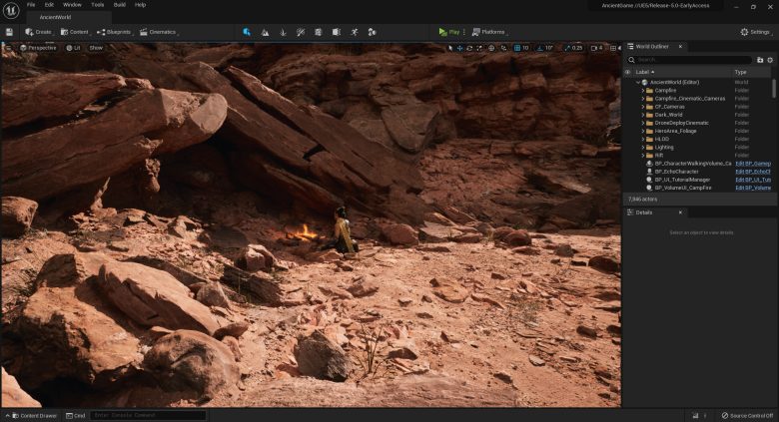Open the Settings dropdown at top right
Viewport: 779px width, 422px height.
coord(756,32)
